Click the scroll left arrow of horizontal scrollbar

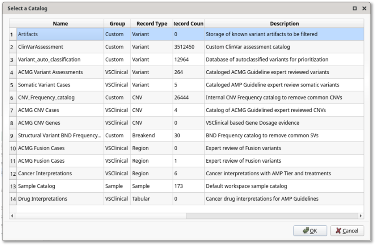coord(12,216)
